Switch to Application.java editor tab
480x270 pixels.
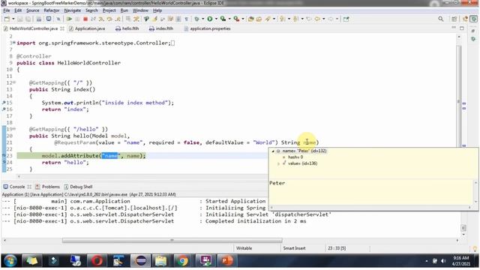(x=87, y=28)
